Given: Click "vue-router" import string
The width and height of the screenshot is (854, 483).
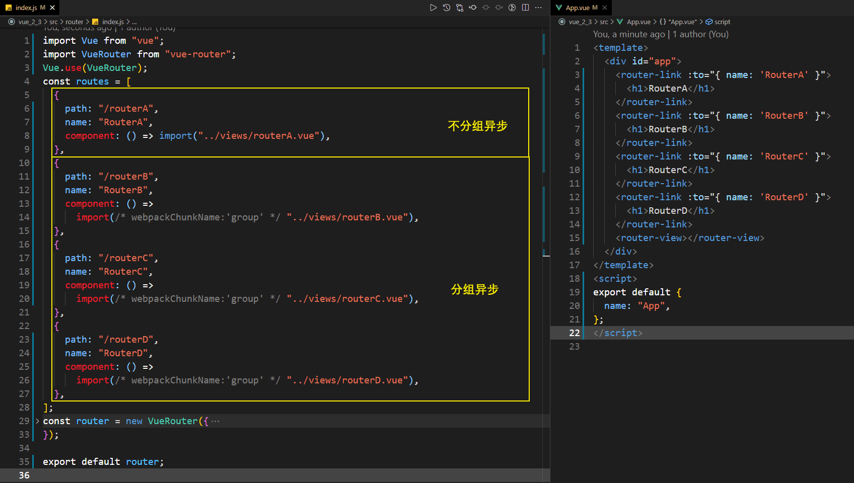Looking at the screenshot, I should pyautogui.click(x=198, y=54).
